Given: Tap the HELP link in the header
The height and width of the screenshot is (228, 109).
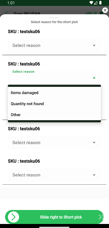Looking at the screenshot, I should click(91, 13).
